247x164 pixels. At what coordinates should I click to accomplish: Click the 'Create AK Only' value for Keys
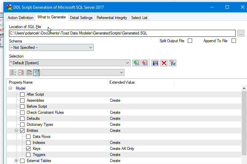122,149
